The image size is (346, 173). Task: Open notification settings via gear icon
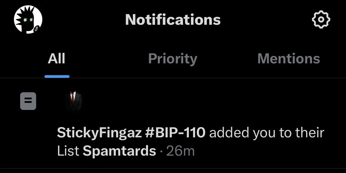pyautogui.click(x=321, y=19)
